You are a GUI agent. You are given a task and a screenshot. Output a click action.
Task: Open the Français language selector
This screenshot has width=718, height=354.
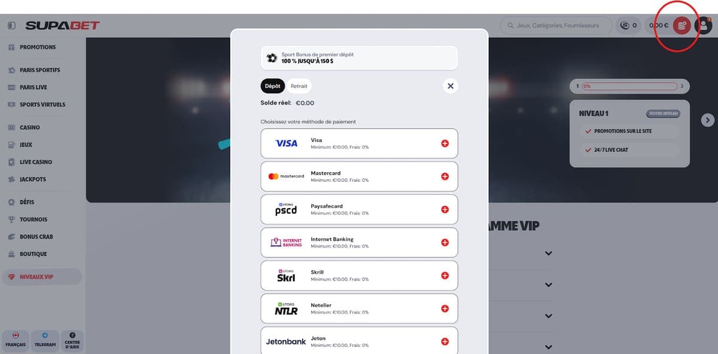click(16, 340)
